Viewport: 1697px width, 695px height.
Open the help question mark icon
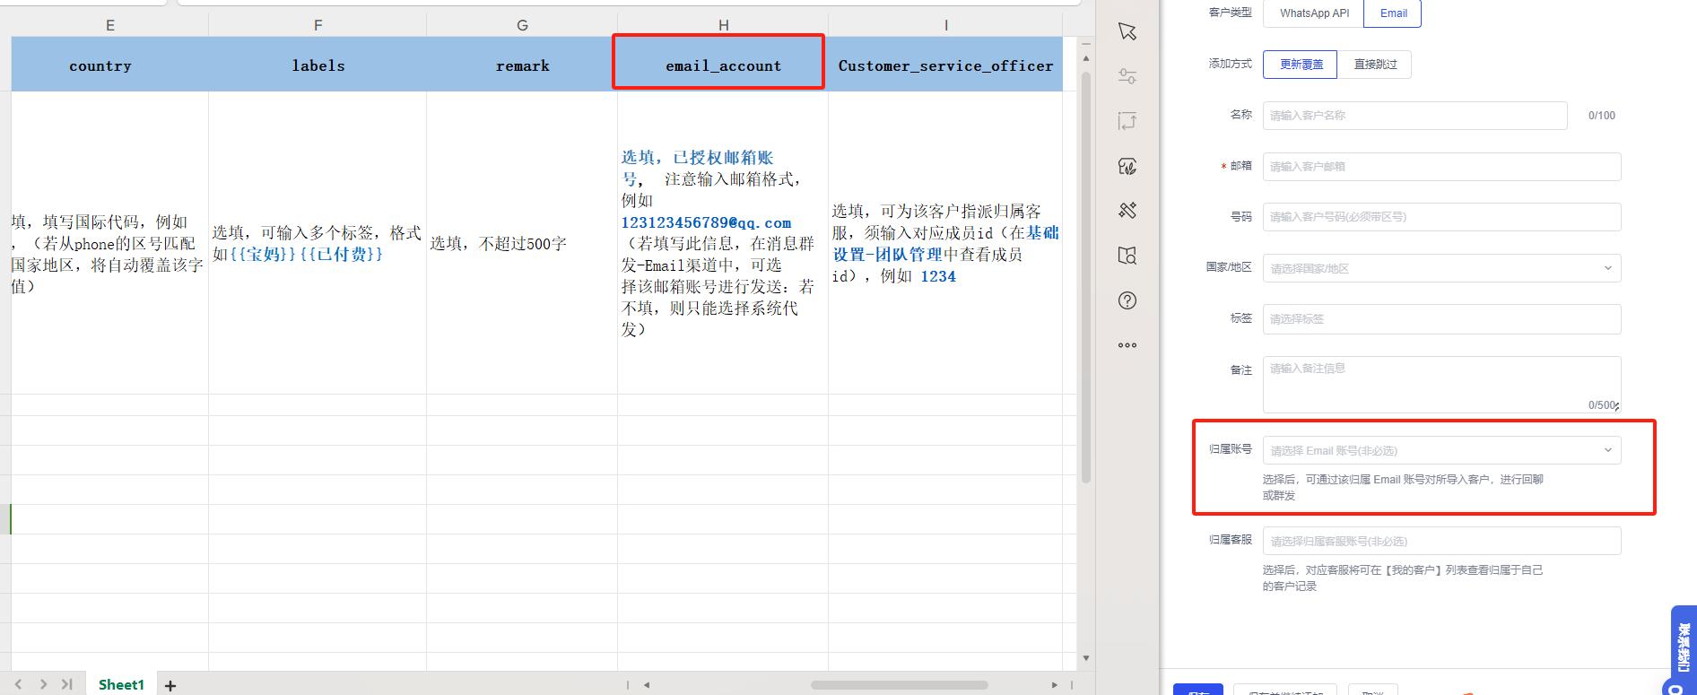tap(1127, 300)
